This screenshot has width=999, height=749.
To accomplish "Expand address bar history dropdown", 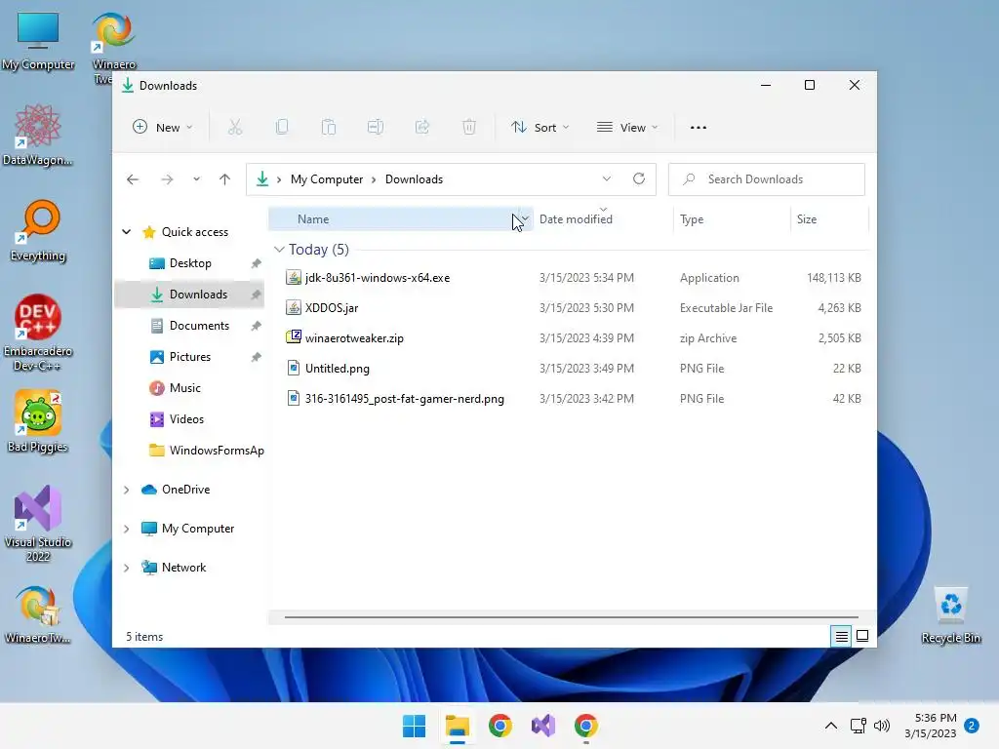I will click(607, 179).
